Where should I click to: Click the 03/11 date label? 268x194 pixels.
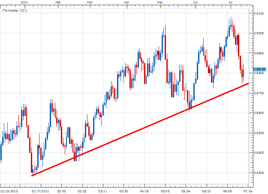[103, 191]
